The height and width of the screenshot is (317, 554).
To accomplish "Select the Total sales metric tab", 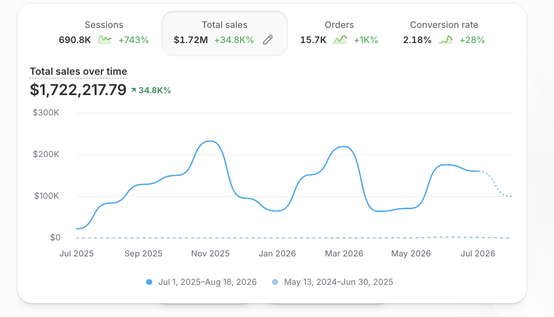I will pyautogui.click(x=225, y=34).
